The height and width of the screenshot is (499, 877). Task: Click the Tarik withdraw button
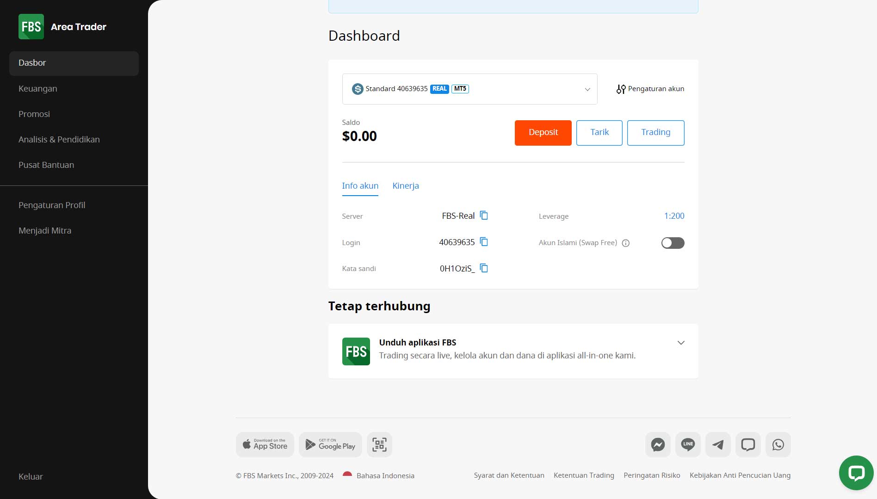[x=599, y=133]
